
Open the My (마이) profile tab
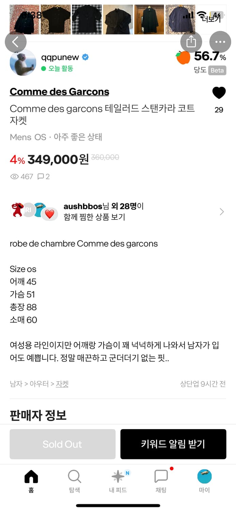click(204, 480)
